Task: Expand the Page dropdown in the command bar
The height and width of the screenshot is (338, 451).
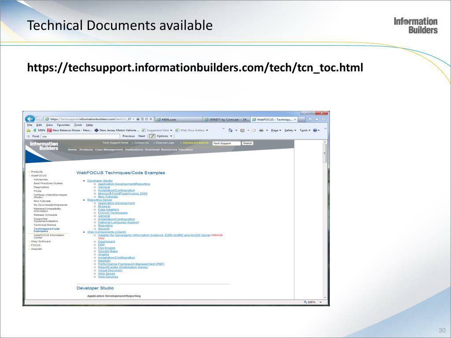Action: pos(276,130)
